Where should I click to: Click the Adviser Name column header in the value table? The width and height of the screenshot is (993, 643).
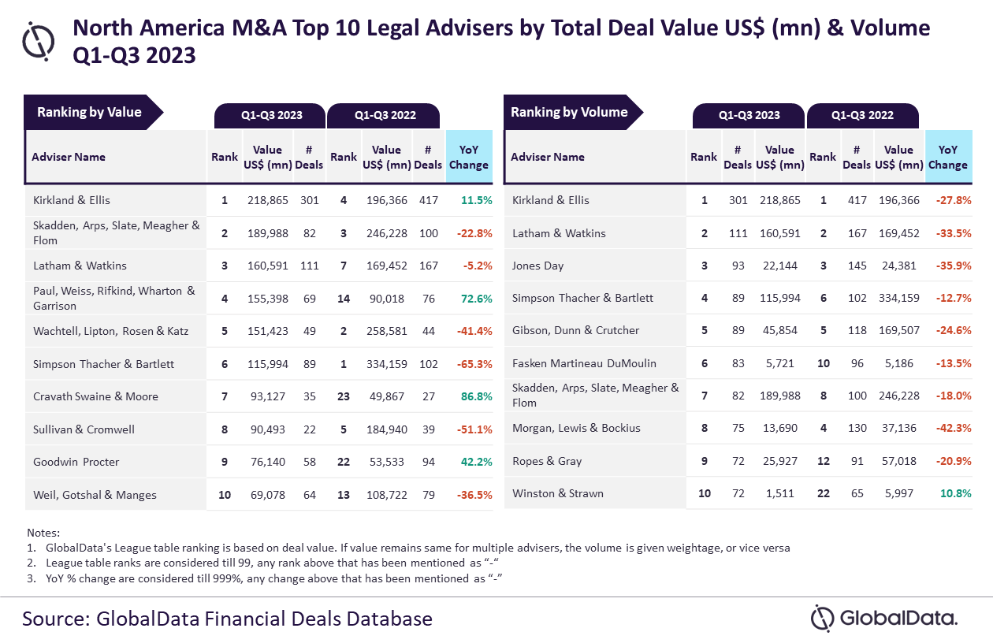tap(69, 157)
